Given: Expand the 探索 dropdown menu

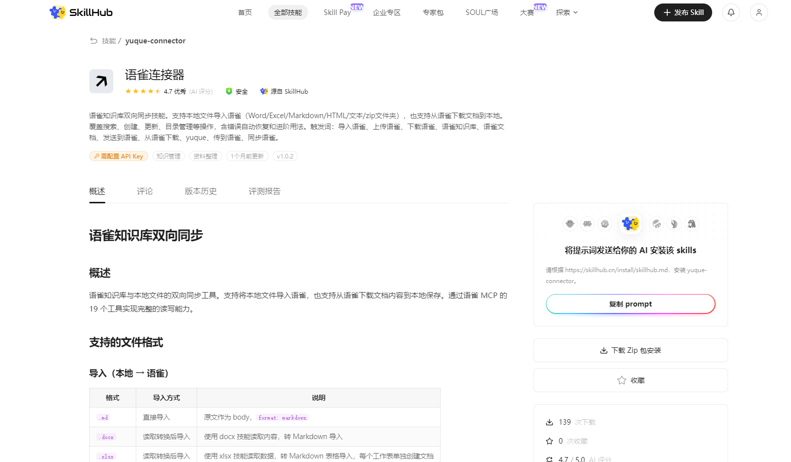Looking at the screenshot, I should (x=567, y=12).
